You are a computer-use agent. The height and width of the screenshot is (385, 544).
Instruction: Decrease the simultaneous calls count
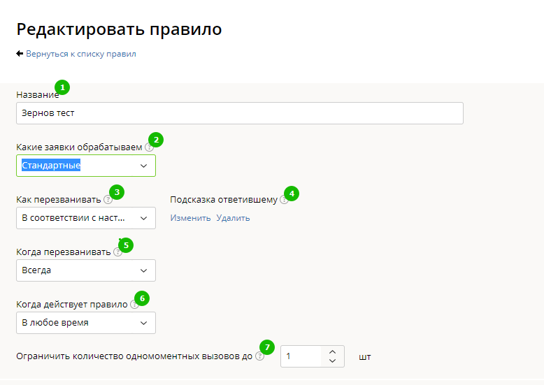coord(332,361)
